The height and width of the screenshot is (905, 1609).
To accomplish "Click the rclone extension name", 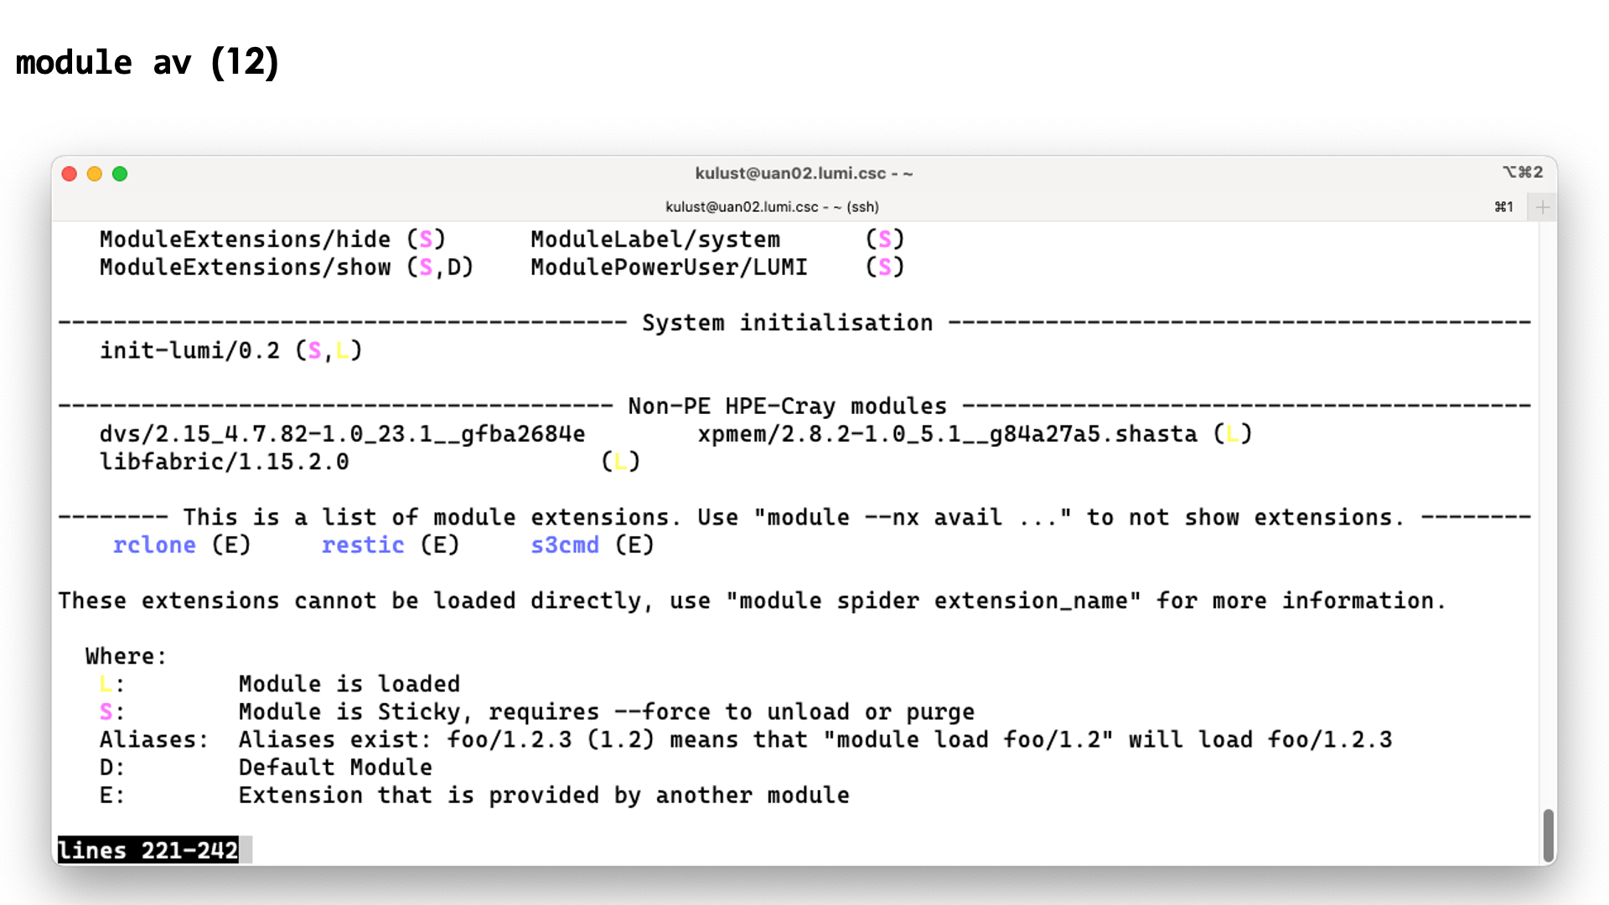I will [154, 546].
